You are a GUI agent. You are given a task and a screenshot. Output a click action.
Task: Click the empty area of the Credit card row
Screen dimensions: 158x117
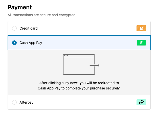[x=86, y=28]
